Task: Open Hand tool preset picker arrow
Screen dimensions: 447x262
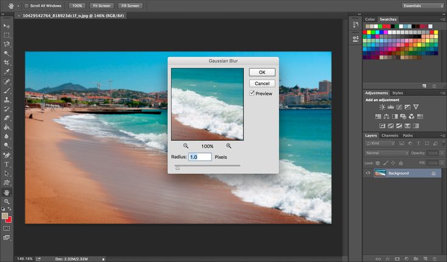Action: [x=18, y=5]
